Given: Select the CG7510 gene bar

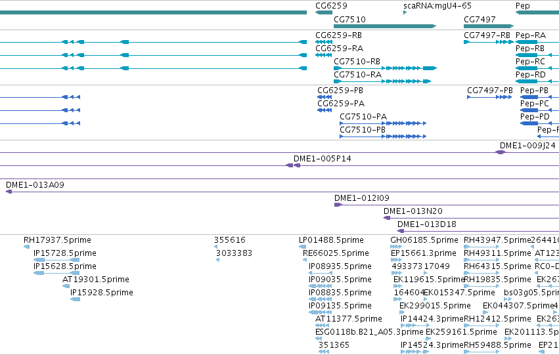Looking at the screenshot, I should click(x=385, y=26).
